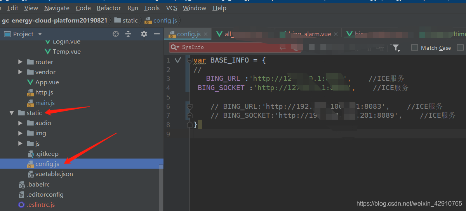Toggle the checkbox right of Match Case
466x211 pixels.
pos(461,47)
